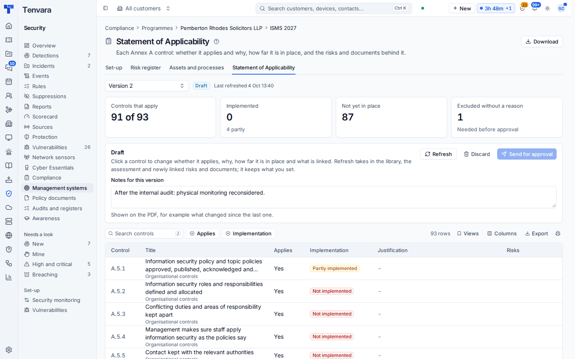Viewport: 575px width, 359px height.
Task: Open the Version 2 dropdown
Action: pyautogui.click(x=147, y=86)
